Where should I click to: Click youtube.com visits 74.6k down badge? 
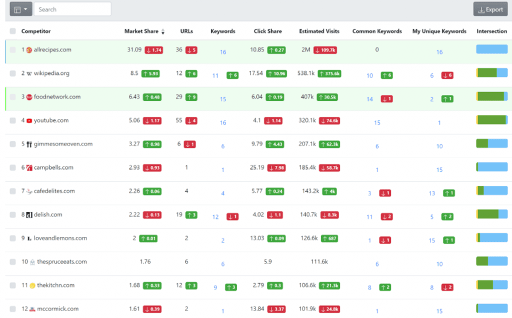[x=329, y=120]
